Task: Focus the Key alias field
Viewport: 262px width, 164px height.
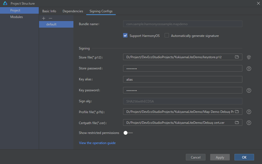Action: point(183,79)
